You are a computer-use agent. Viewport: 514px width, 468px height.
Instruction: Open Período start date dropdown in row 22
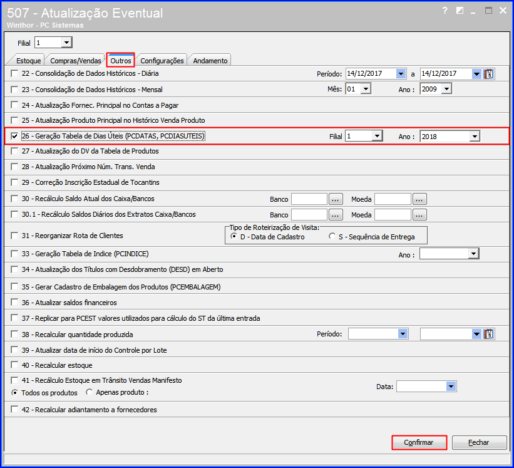pyautogui.click(x=401, y=74)
